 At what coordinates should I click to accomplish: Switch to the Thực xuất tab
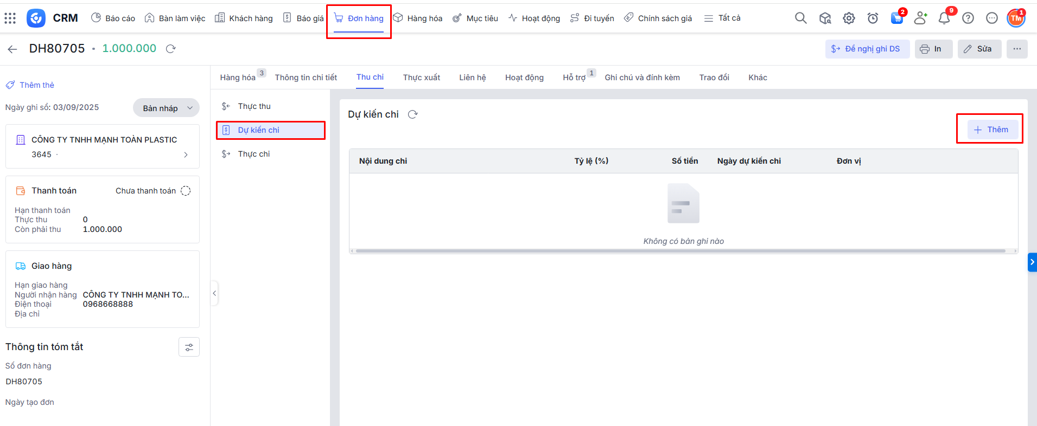[421, 78]
